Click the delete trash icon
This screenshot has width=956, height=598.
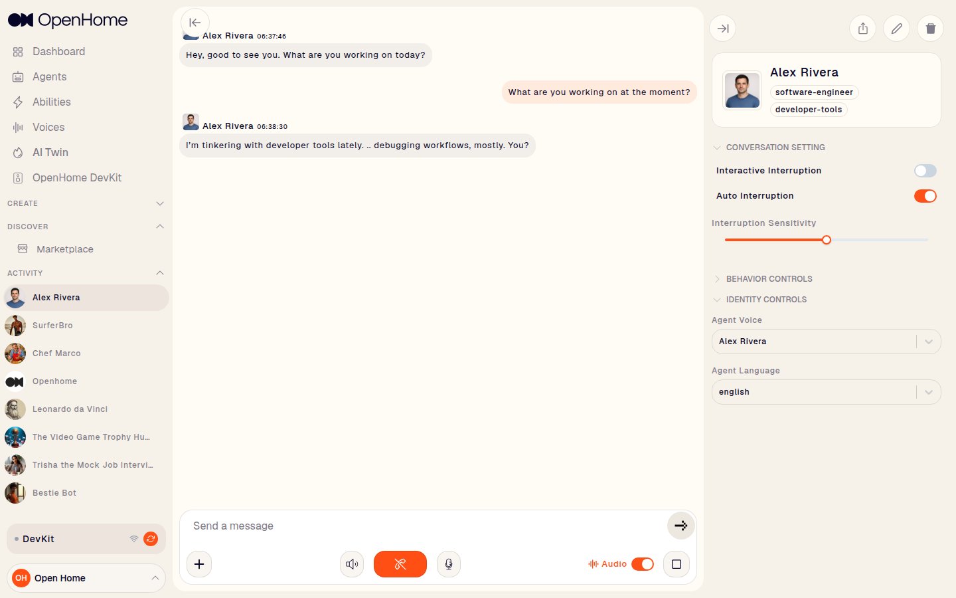click(931, 29)
